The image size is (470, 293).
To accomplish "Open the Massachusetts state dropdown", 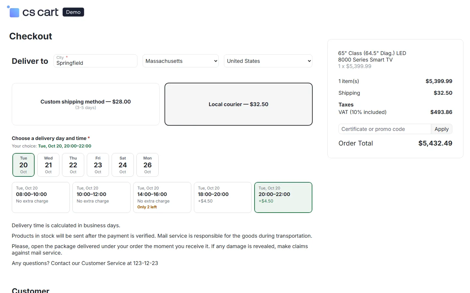I will [180, 61].
